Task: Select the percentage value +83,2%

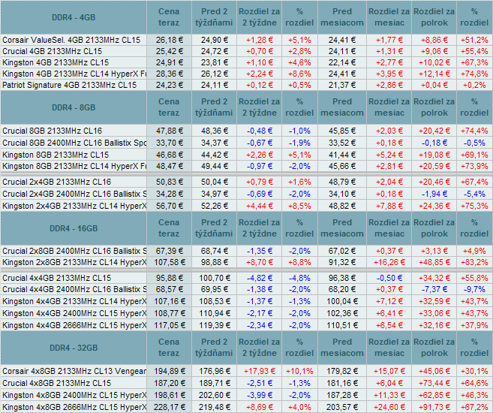Action: [x=474, y=262]
